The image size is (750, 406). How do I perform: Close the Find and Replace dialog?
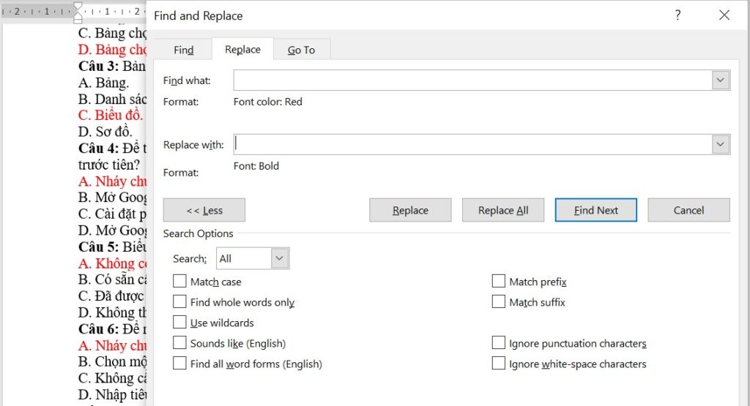tap(724, 15)
